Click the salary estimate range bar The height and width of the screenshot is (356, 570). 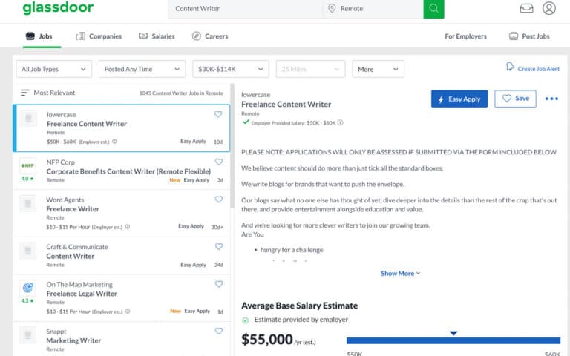453,340
